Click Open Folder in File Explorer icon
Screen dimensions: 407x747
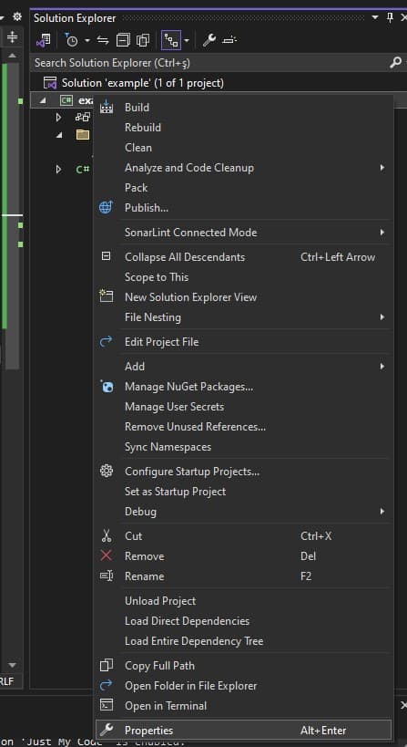[106, 686]
